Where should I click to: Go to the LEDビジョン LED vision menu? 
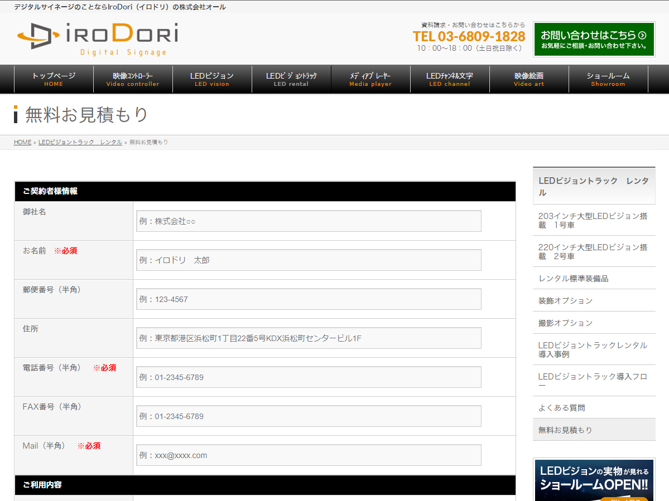pos(212,79)
